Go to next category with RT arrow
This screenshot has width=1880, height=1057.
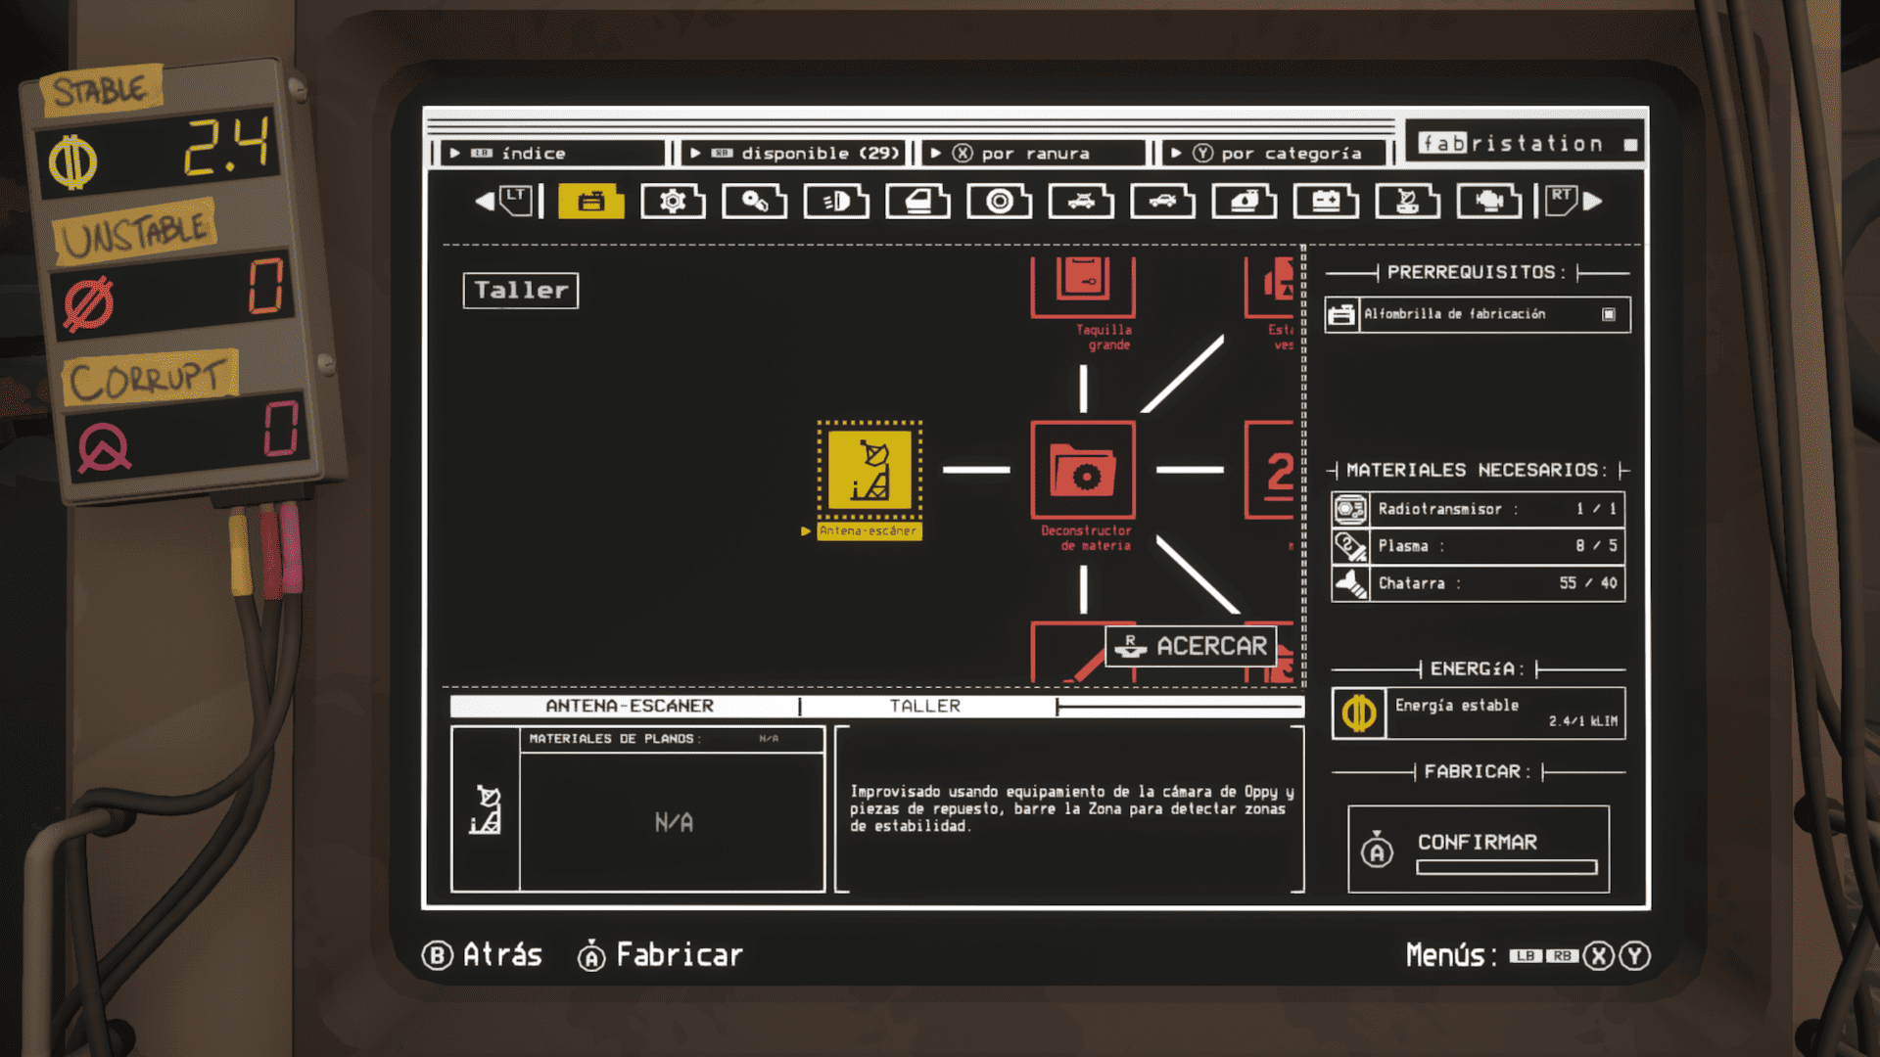1592,202
